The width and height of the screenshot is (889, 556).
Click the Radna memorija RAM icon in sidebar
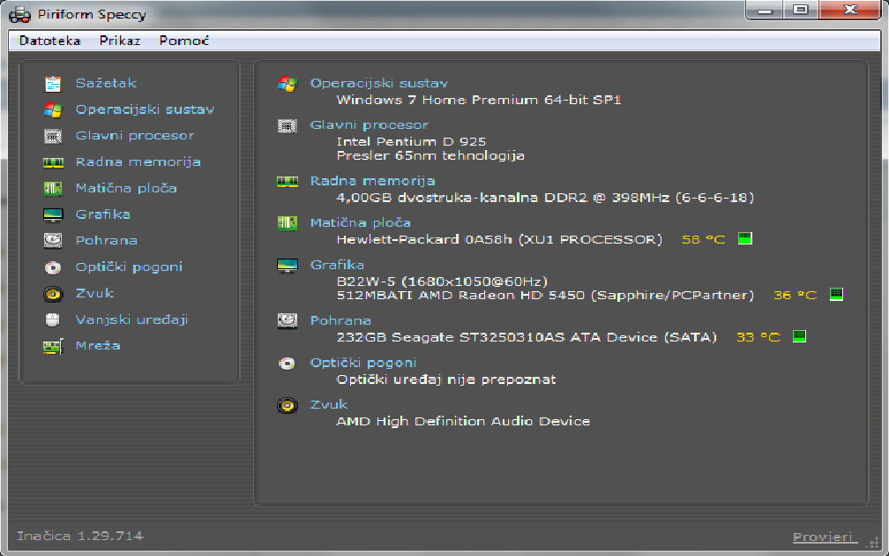(x=53, y=162)
